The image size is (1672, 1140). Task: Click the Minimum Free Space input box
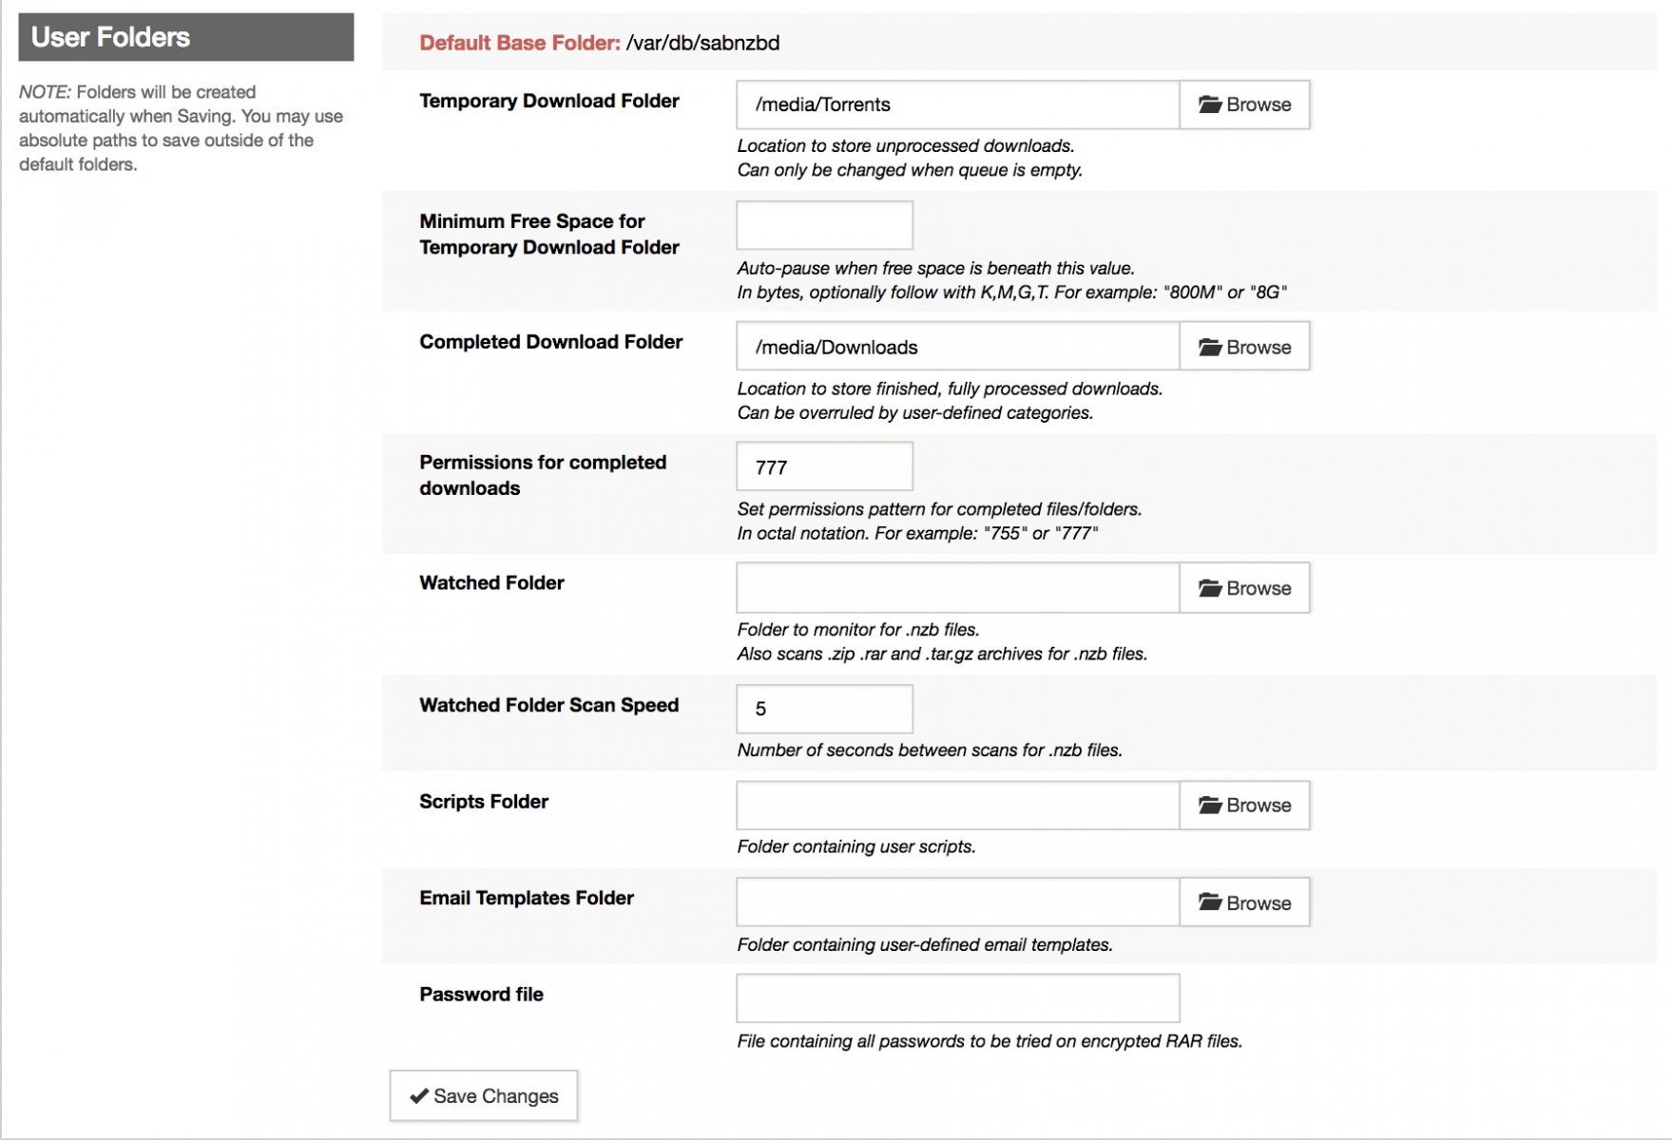pos(824,226)
